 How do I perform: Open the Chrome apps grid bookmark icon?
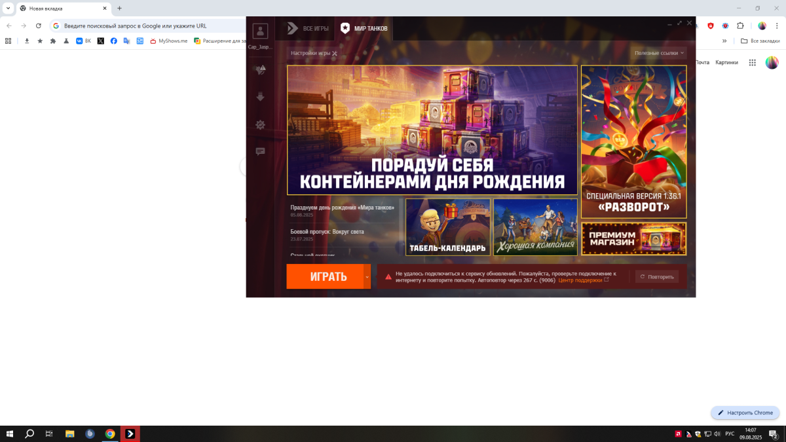point(8,41)
